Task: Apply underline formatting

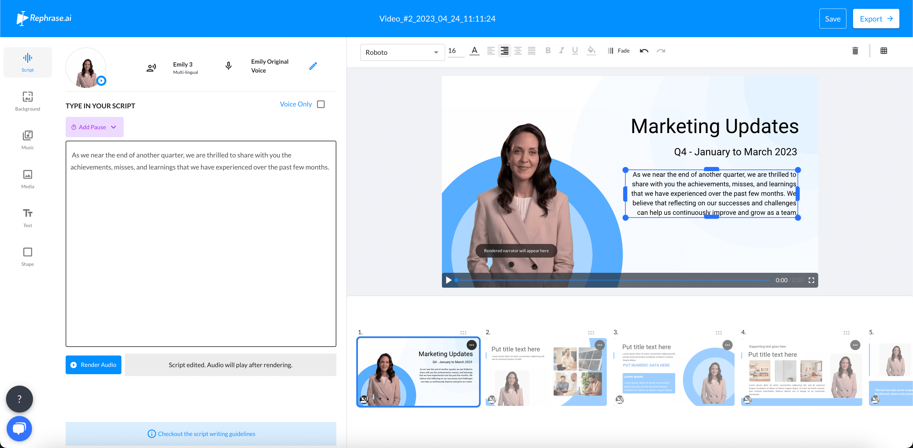Action: pyautogui.click(x=575, y=51)
